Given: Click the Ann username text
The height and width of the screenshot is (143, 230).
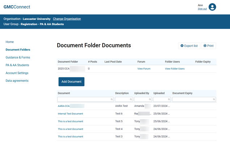Looking at the screenshot, I should 200,5.
